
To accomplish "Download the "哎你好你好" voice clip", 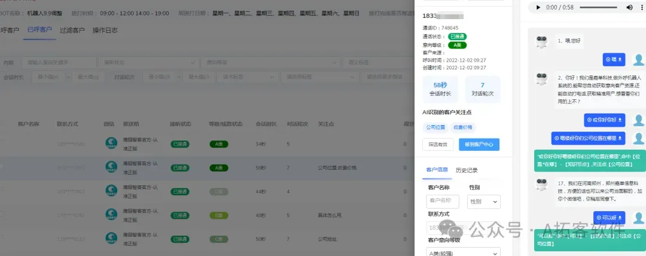I will (x=620, y=120).
